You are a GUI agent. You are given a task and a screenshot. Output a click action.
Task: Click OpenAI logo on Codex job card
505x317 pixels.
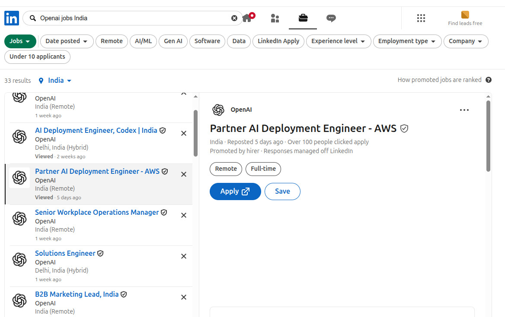[19, 136]
